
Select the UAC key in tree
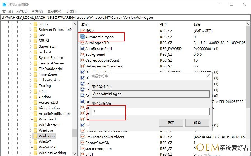[42, 91]
